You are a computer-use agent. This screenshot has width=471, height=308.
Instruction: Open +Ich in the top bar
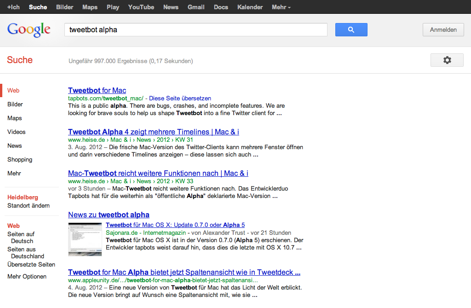pyautogui.click(x=13, y=7)
